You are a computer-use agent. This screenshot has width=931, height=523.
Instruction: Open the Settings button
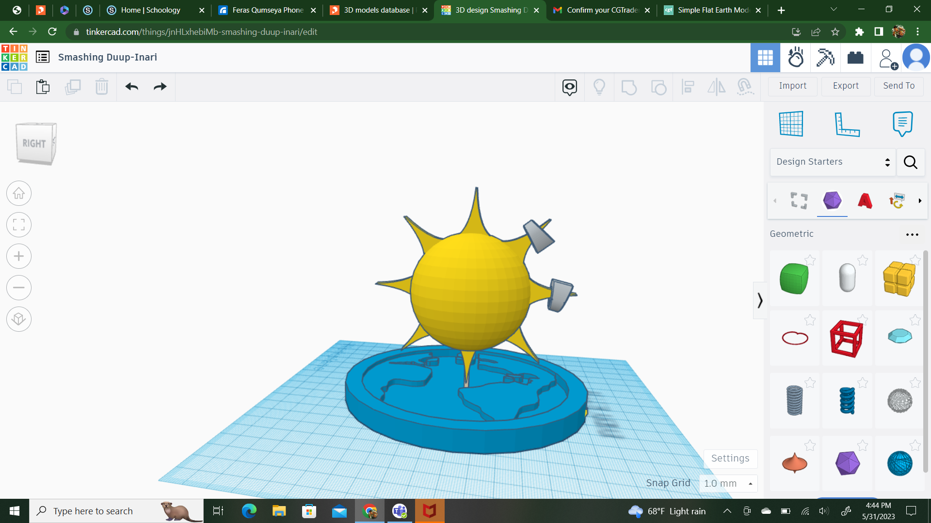(x=730, y=459)
